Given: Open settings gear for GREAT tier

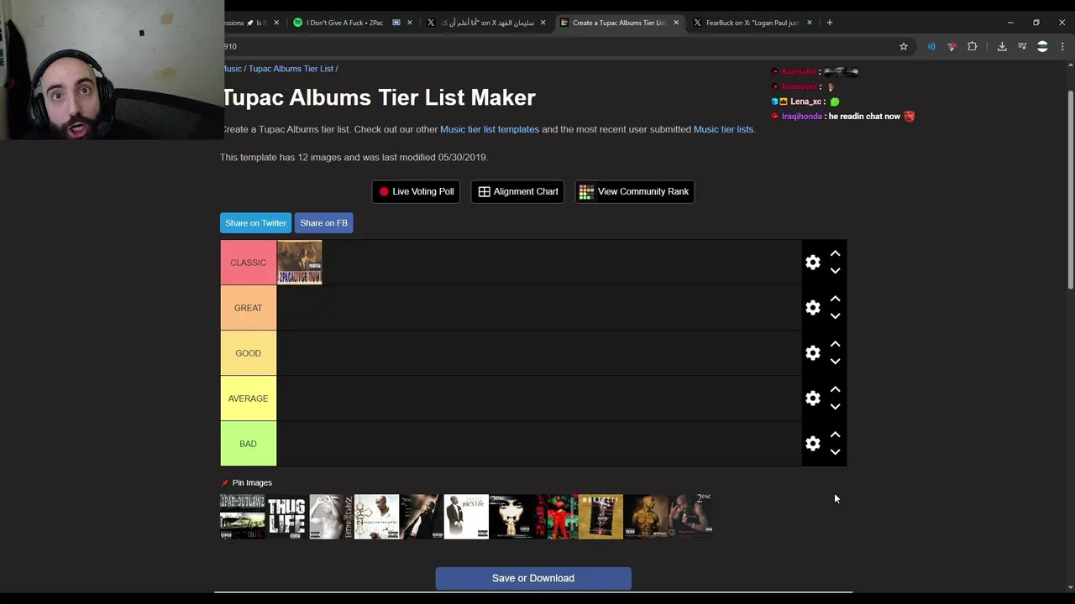Looking at the screenshot, I should coord(812,308).
